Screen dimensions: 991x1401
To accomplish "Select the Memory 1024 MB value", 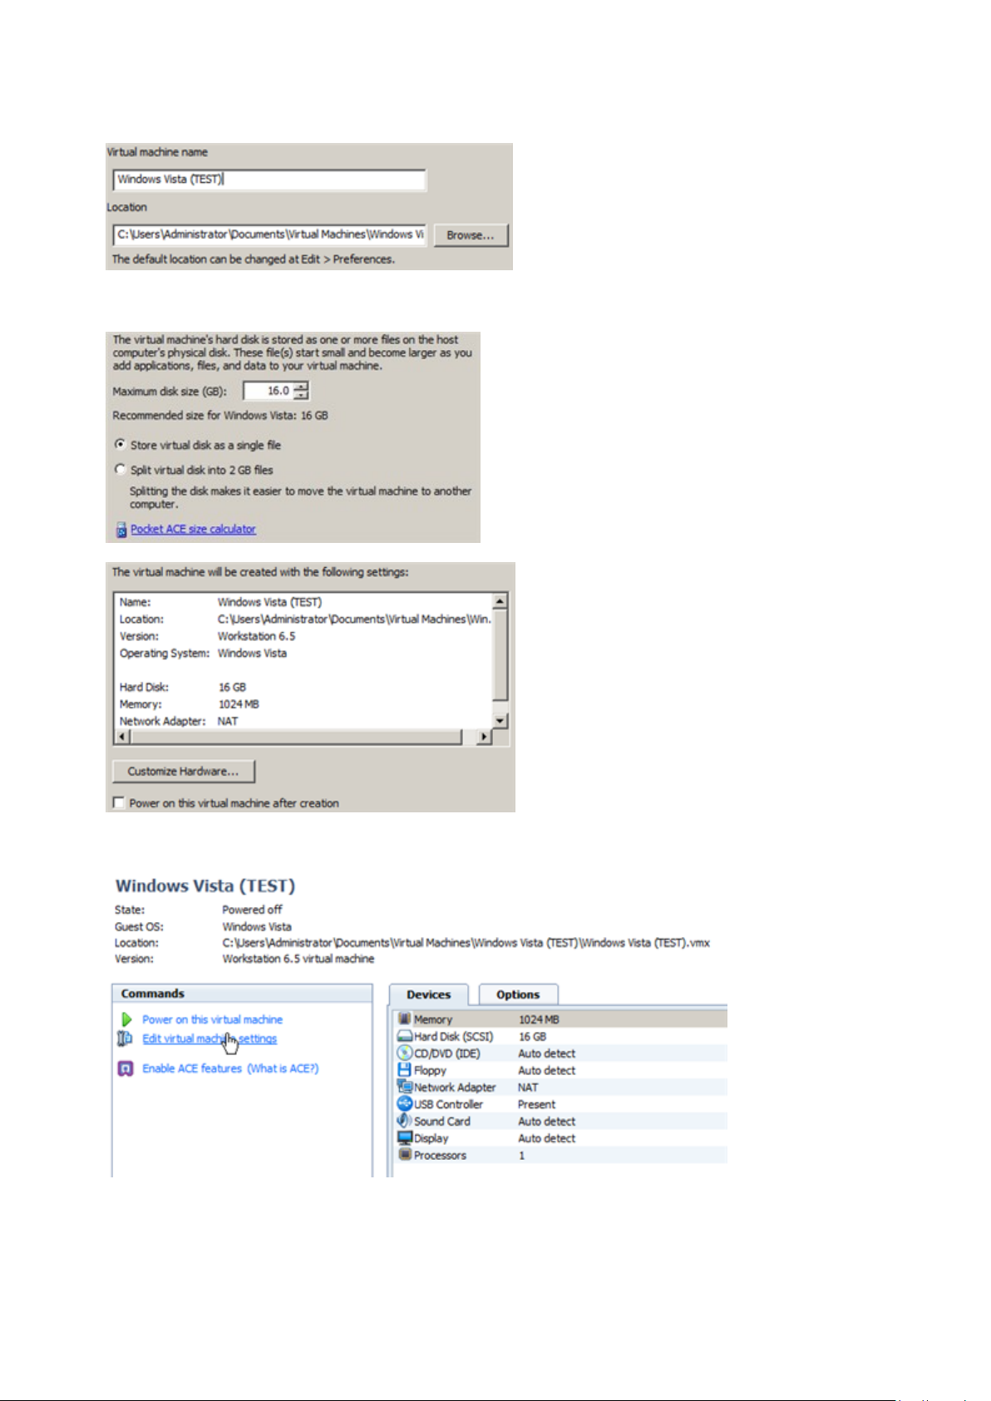I will click(539, 1019).
